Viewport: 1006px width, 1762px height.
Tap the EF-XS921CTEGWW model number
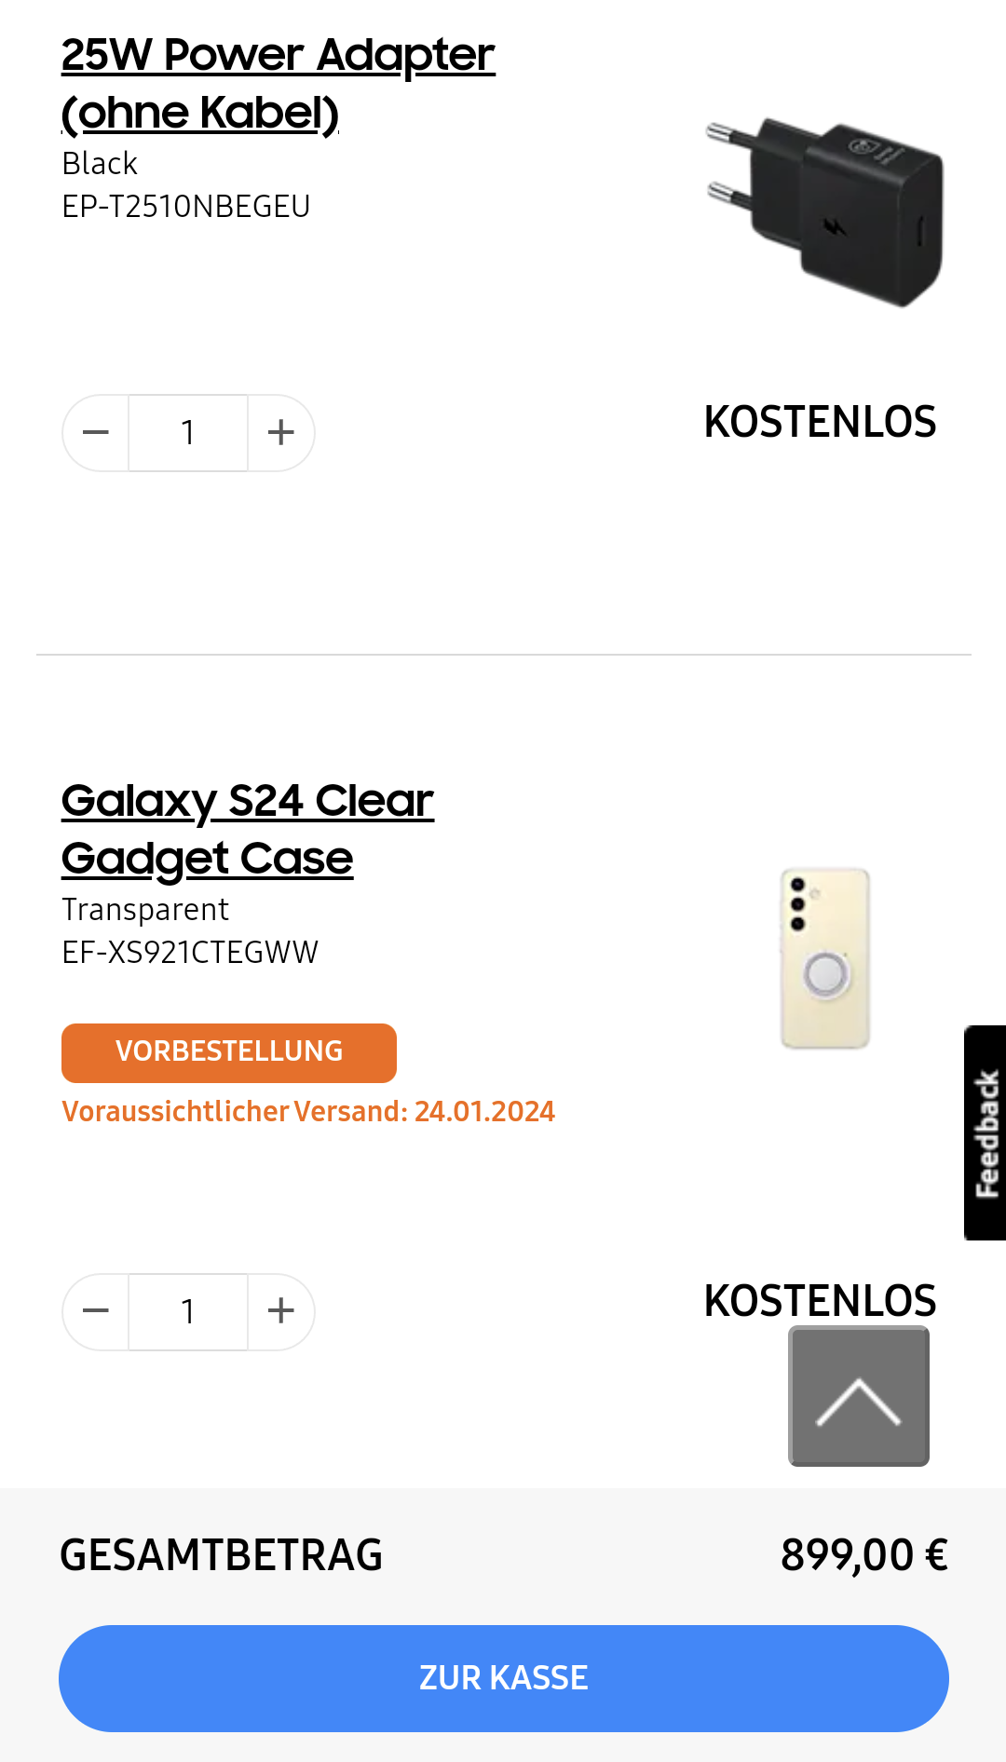(x=190, y=952)
